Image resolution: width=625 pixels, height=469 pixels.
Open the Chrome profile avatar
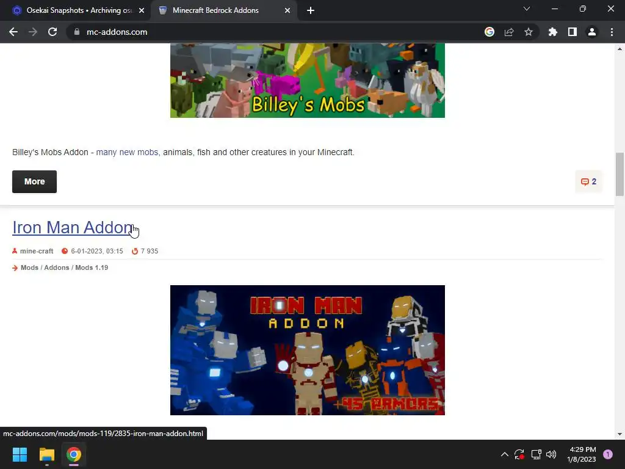(x=592, y=32)
